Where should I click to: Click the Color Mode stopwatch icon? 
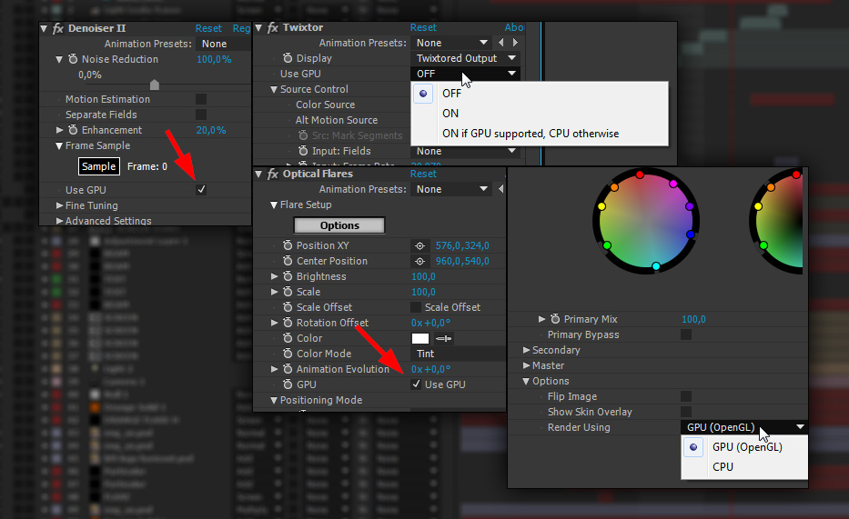click(288, 353)
